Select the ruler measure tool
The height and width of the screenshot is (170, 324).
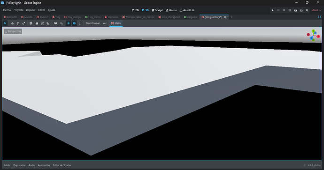point(48,23)
